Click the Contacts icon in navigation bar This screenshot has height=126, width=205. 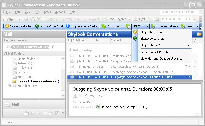point(33,113)
